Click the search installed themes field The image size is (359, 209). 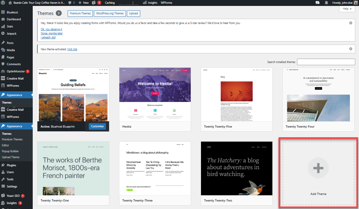tap(326, 62)
